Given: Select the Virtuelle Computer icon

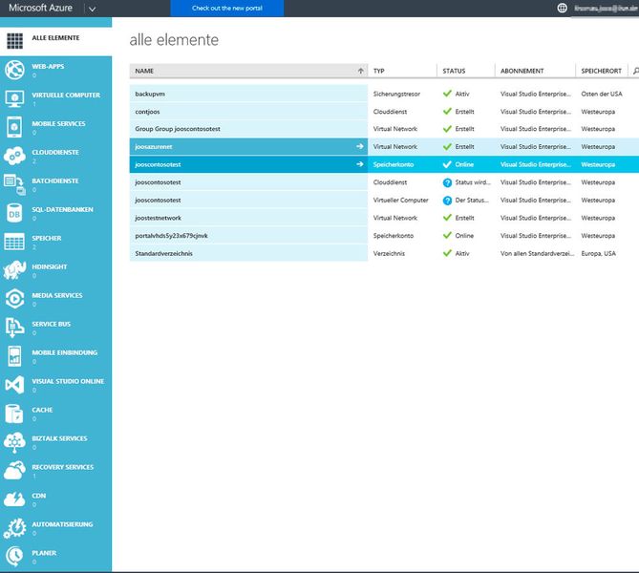Looking at the screenshot, I should [x=14, y=98].
